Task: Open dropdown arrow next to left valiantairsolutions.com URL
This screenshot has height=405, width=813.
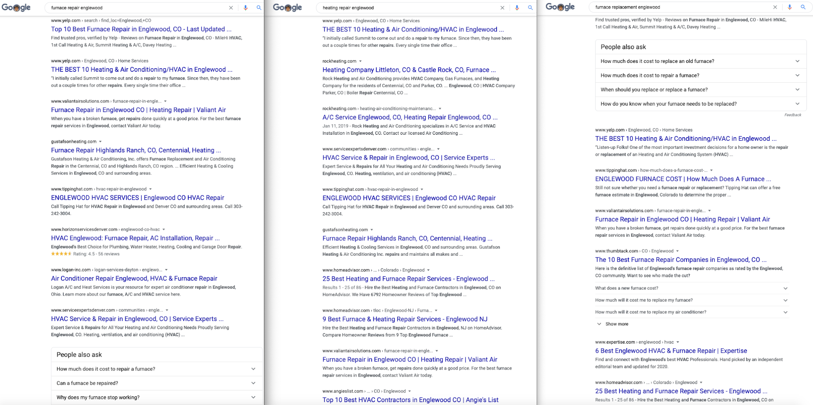Action: pos(165,101)
